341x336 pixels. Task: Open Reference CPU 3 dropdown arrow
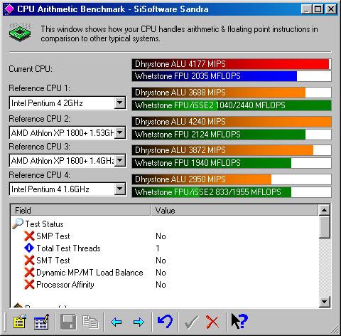click(x=120, y=160)
